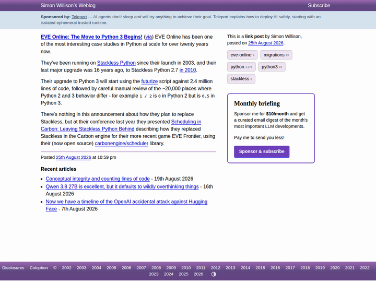Click the "0.5" code snippet
This screenshot has height=282, width=376.
pyautogui.click(x=206, y=96)
